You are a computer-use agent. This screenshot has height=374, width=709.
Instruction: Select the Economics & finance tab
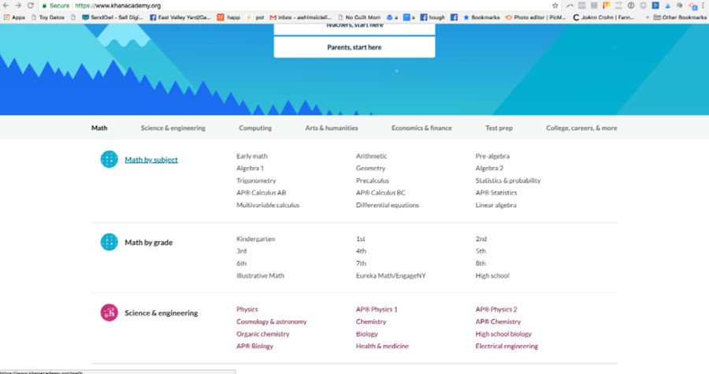(421, 128)
